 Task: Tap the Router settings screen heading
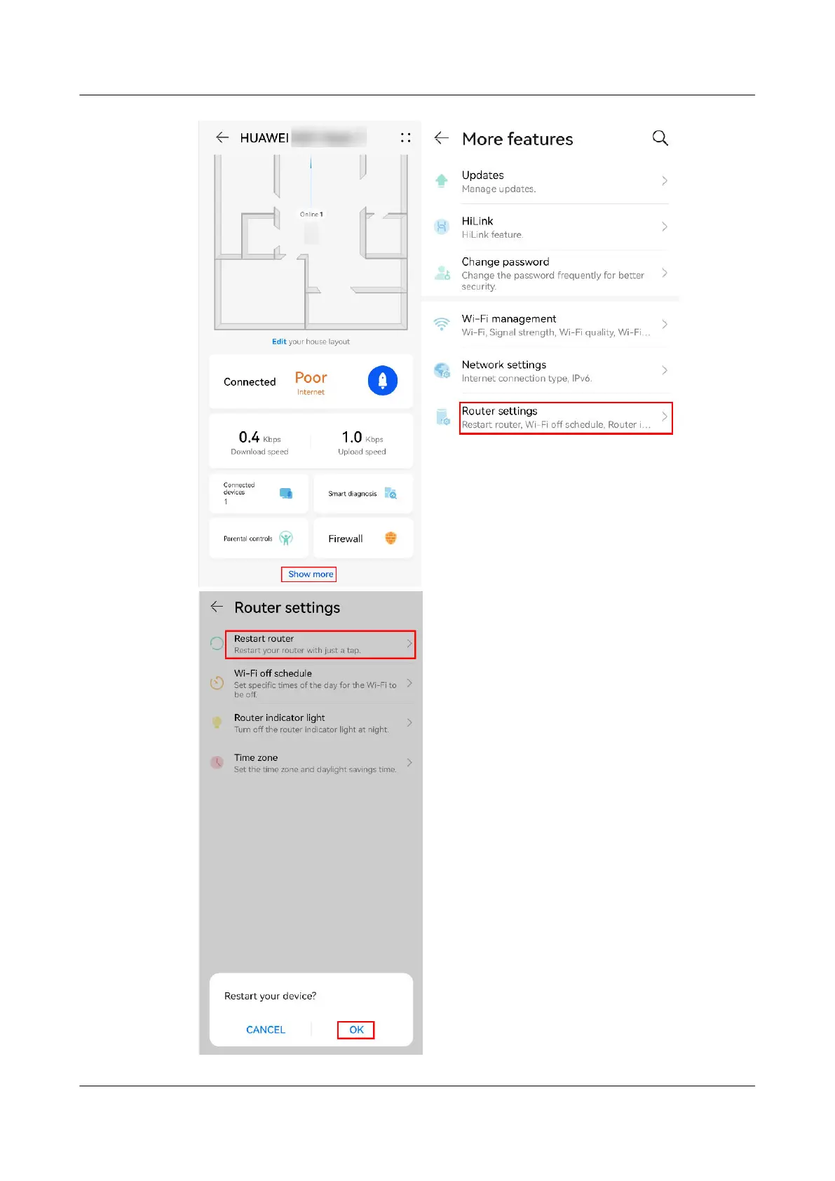(x=287, y=607)
